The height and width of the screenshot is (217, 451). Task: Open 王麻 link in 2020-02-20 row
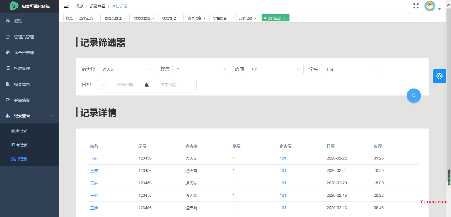coord(94,183)
